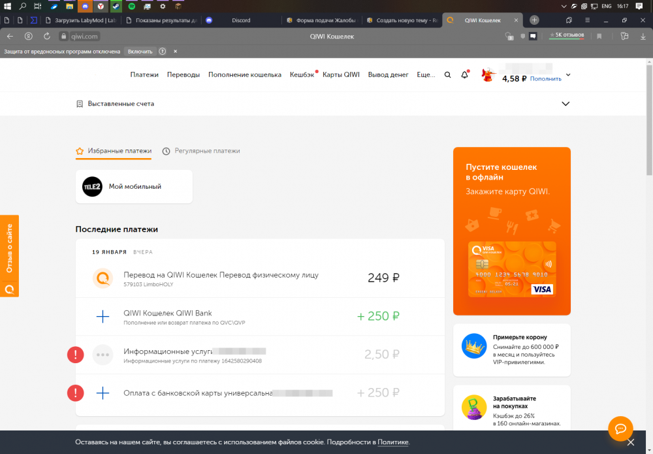Select the Регулярные платежи tab
653x454 pixels.
(x=201, y=151)
